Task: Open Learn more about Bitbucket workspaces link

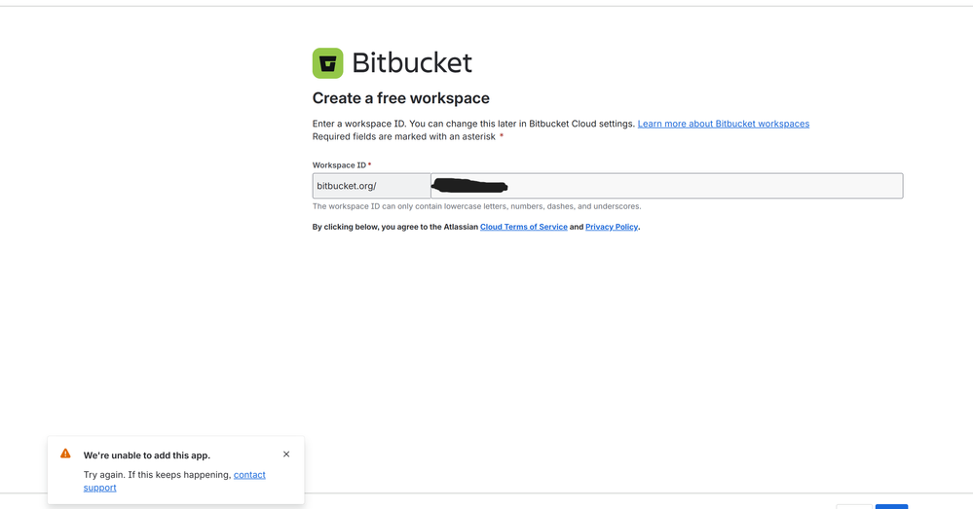Action: coord(724,124)
